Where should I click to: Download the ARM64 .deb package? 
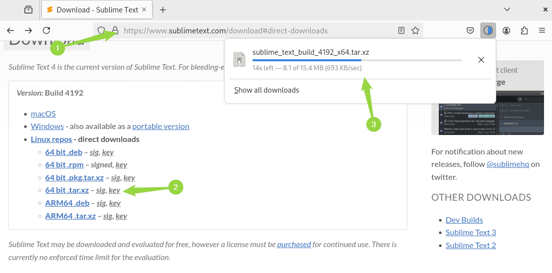point(68,203)
